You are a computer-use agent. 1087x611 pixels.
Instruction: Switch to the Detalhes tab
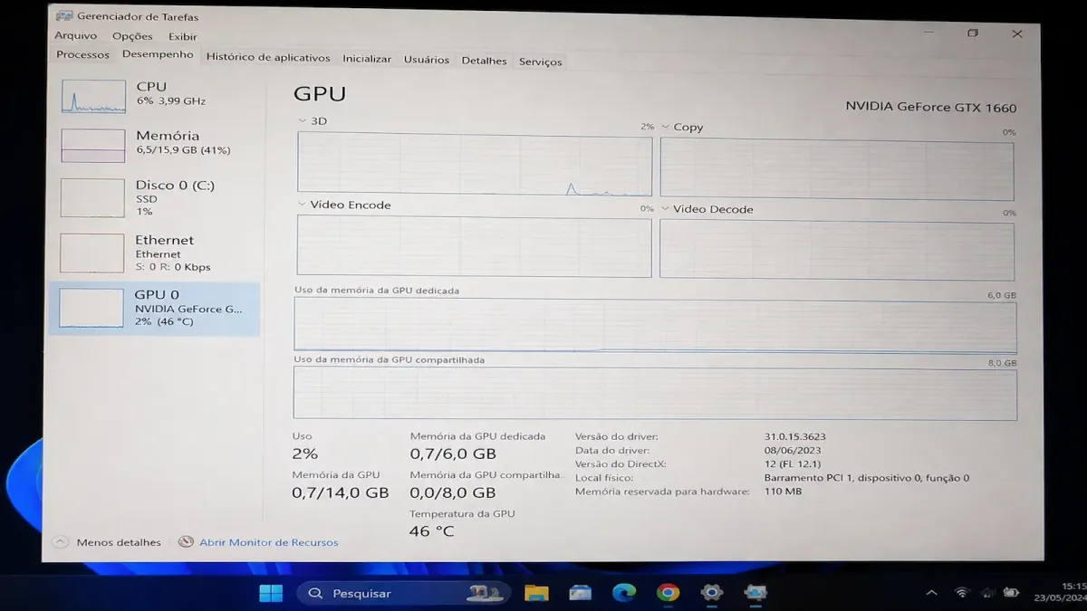[x=484, y=61]
